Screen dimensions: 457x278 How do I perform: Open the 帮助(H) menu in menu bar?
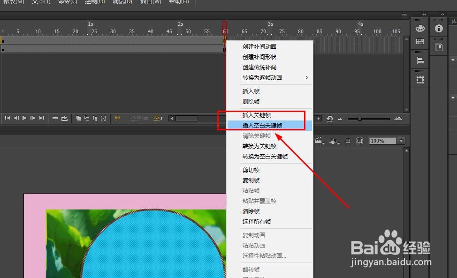click(179, 2)
